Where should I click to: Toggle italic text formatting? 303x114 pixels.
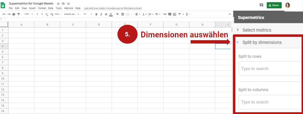101,14
